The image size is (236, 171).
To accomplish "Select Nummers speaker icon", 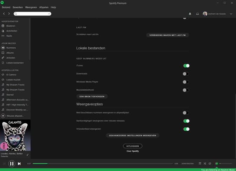I will click(x=3, y=48).
